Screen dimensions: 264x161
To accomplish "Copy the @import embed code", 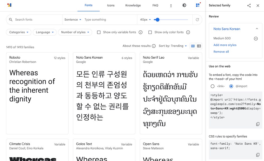I will (x=258, y=124).
